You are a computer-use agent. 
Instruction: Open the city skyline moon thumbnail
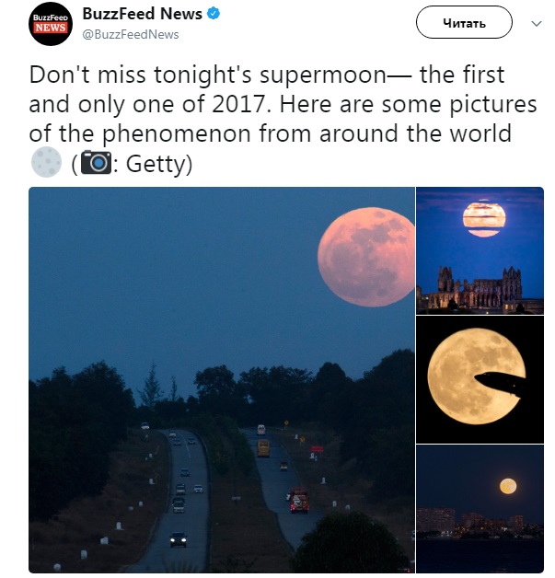480,509
